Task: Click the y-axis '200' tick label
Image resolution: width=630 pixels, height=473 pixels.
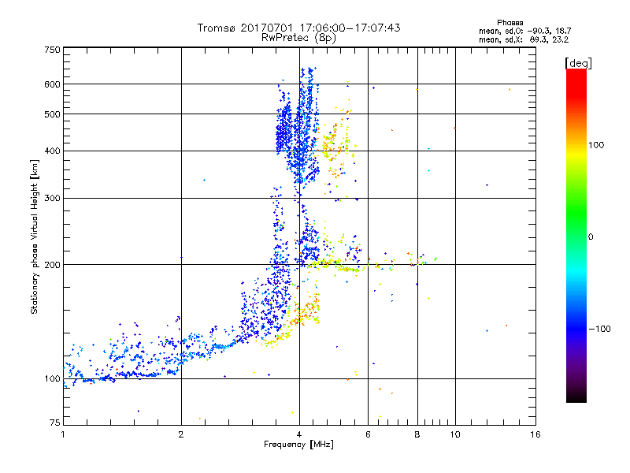Action: click(52, 265)
